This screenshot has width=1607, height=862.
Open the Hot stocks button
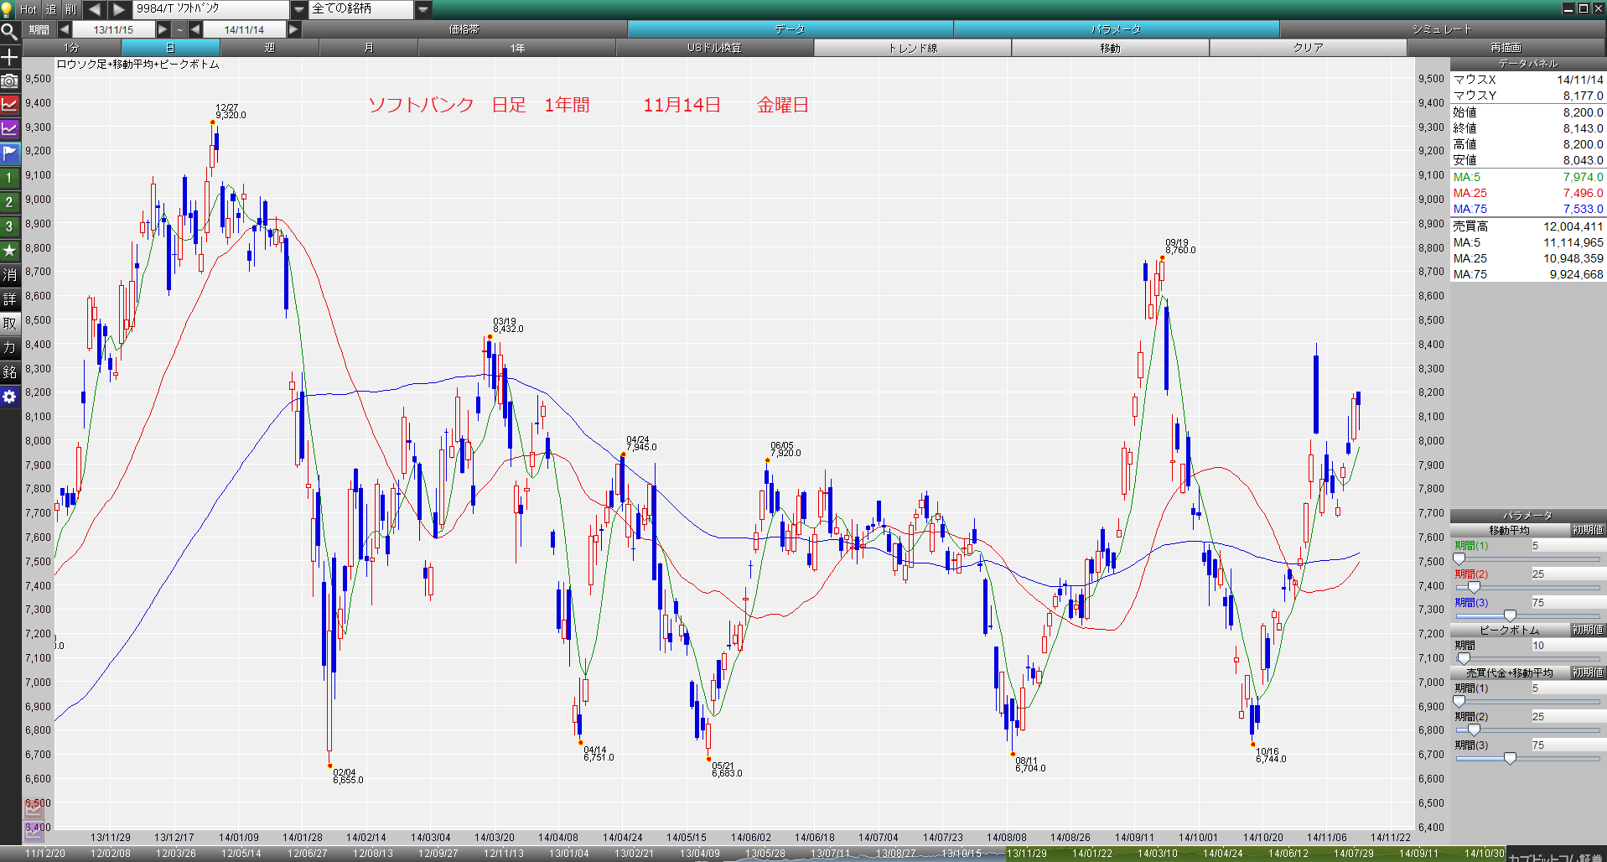pyautogui.click(x=29, y=9)
